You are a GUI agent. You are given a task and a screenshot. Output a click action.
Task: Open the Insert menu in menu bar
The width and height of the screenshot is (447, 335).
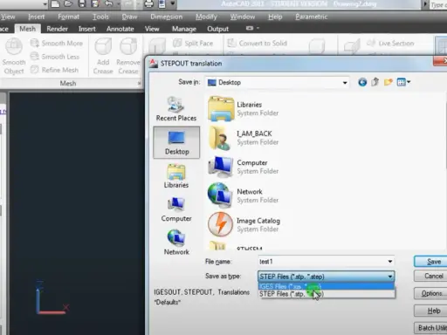tap(37, 17)
